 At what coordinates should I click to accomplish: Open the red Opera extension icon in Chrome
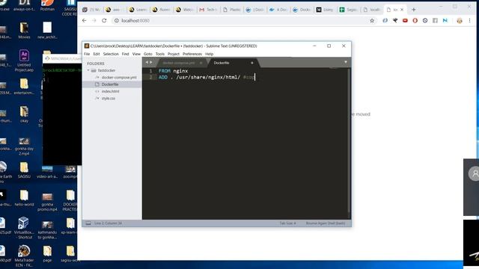click(x=415, y=20)
